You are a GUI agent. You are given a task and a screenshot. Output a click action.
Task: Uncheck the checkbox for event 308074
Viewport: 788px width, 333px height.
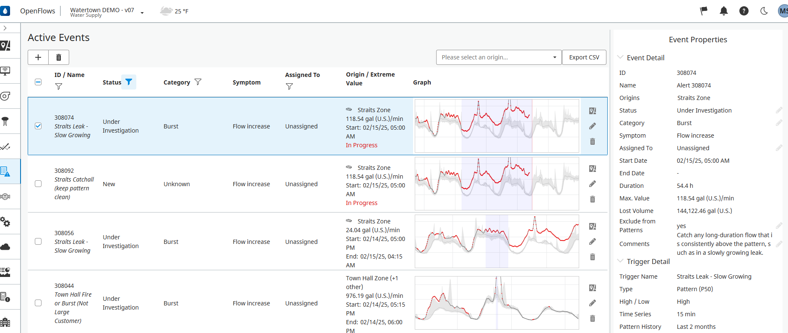tap(38, 126)
